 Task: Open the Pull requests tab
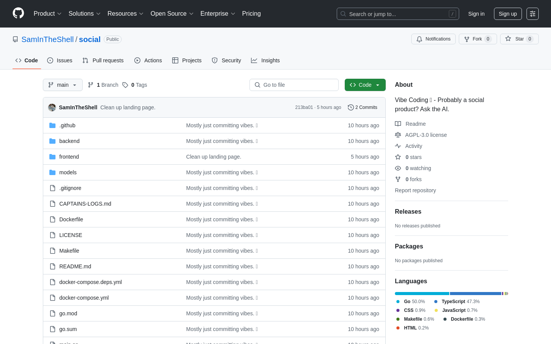pyautogui.click(x=103, y=60)
